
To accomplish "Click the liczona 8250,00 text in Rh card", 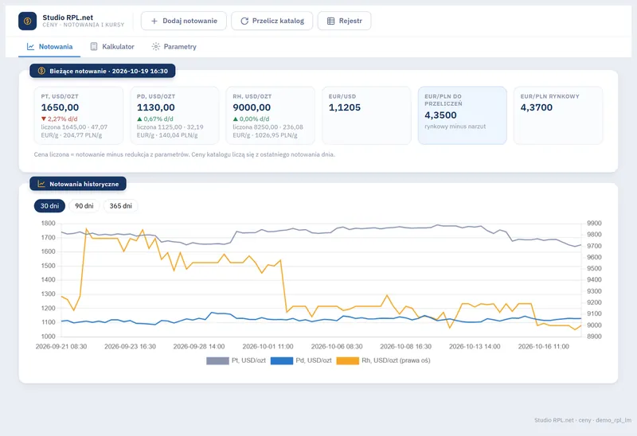I will 255,127.
